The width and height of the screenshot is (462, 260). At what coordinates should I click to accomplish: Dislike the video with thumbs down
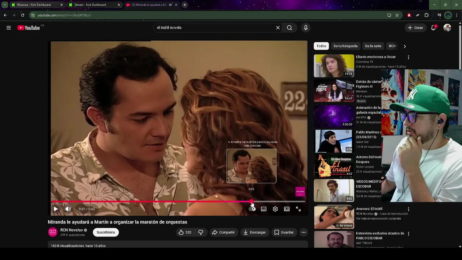tap(201, 233)
